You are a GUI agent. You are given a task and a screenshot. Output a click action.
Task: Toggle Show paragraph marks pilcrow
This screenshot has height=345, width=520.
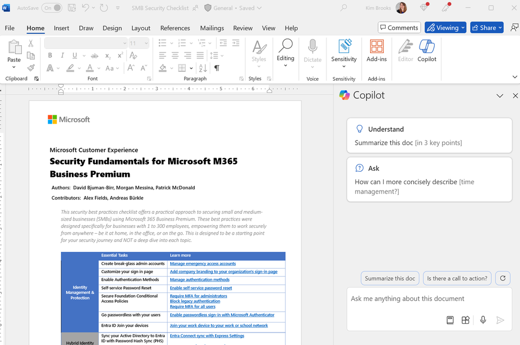point(217,68)
